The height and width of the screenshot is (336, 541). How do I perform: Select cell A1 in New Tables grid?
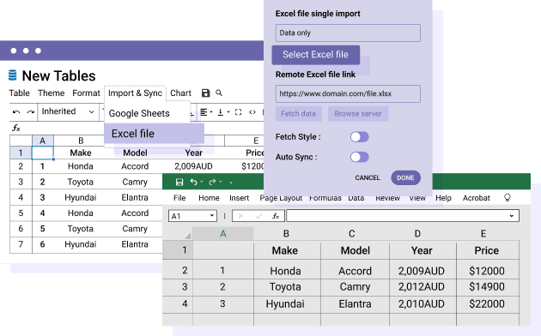click(x=42, y=153)
